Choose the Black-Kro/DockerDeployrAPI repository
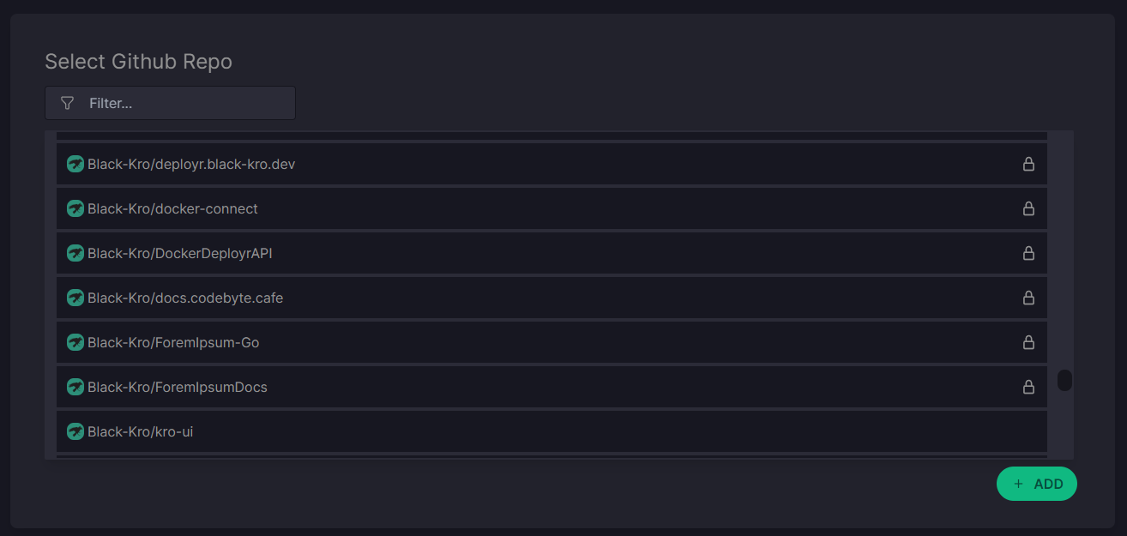The image size is (1127, 536). pos(180,253)
